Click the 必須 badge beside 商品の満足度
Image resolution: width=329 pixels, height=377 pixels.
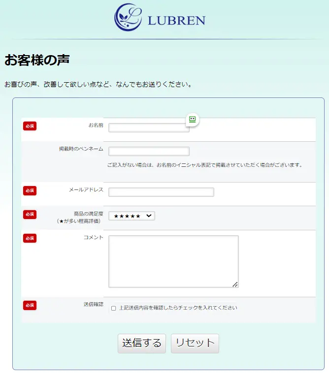tap(30, 214)
